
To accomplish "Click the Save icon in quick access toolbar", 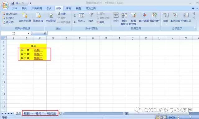I will point(12,3).
